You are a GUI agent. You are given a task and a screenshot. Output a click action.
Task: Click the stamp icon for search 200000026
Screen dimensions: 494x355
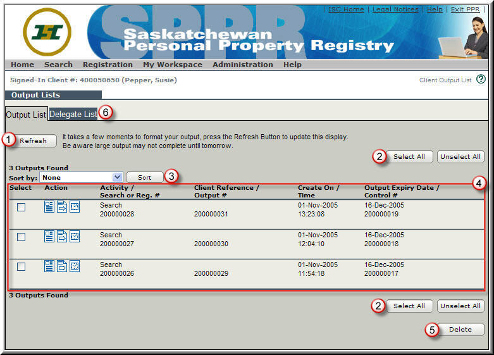point(75,266)
